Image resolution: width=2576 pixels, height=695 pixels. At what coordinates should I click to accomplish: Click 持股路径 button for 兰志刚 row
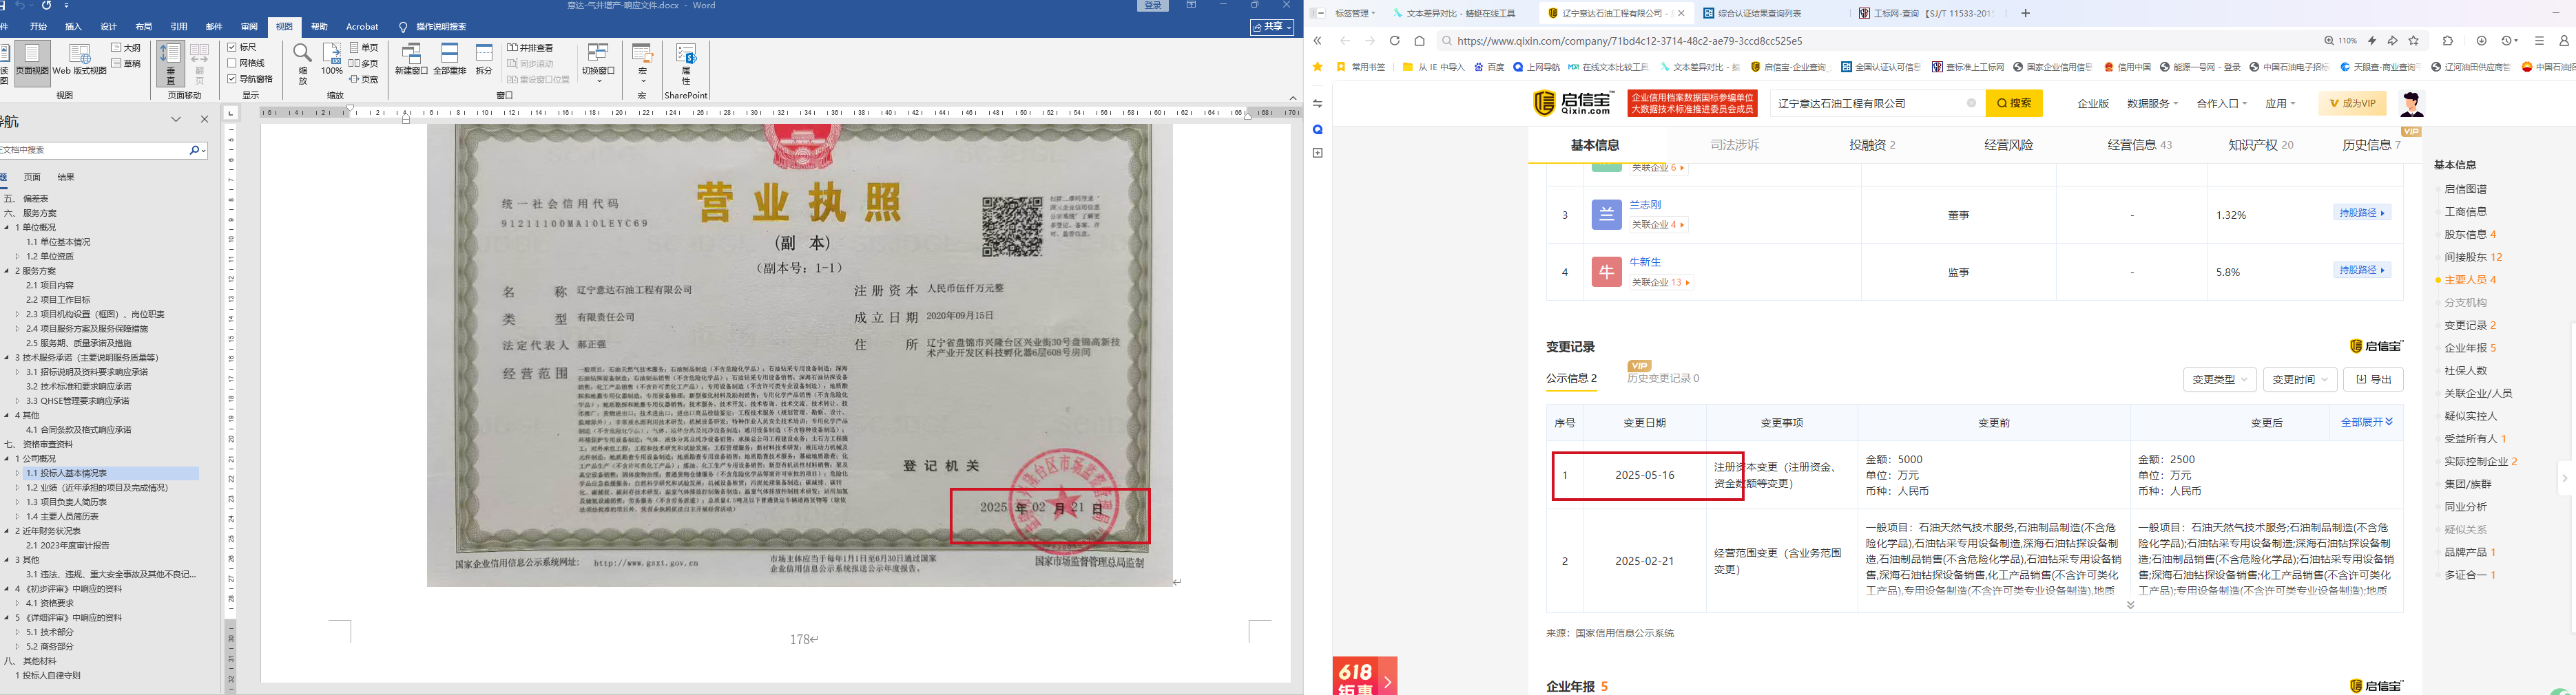pyautogui.click(x=2363, y=213)
